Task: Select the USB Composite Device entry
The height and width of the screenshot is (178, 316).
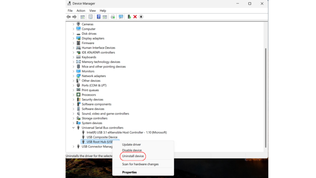Action: coord(102,137)
